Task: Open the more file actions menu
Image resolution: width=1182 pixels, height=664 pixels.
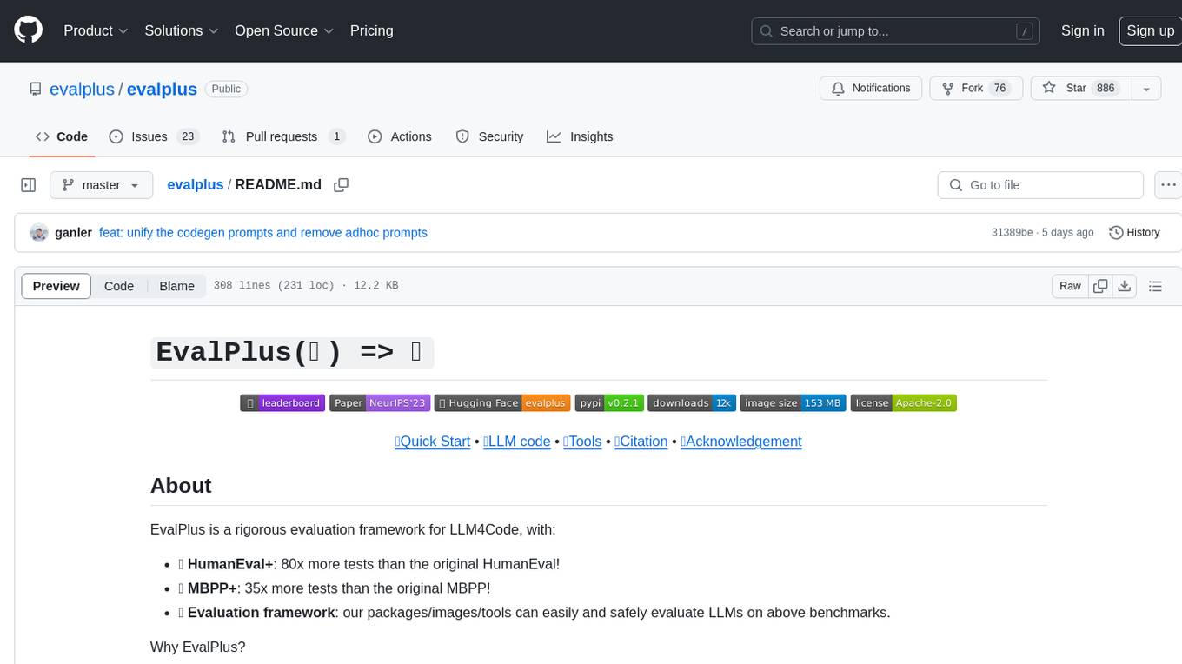Action: (1168, 185)
